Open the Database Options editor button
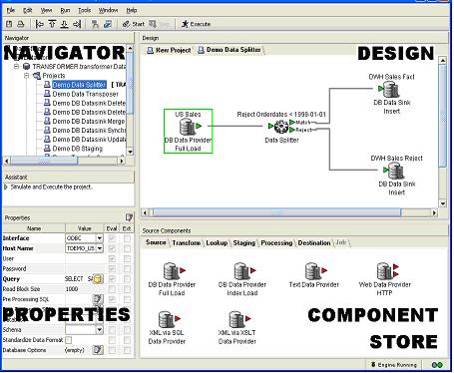The image size is (454, 373). click(x=98, y=350)
